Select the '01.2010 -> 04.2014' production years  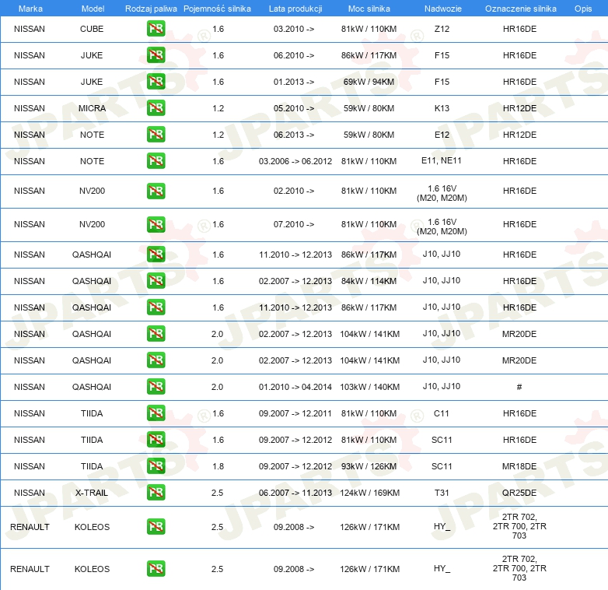tap(295, 387)
